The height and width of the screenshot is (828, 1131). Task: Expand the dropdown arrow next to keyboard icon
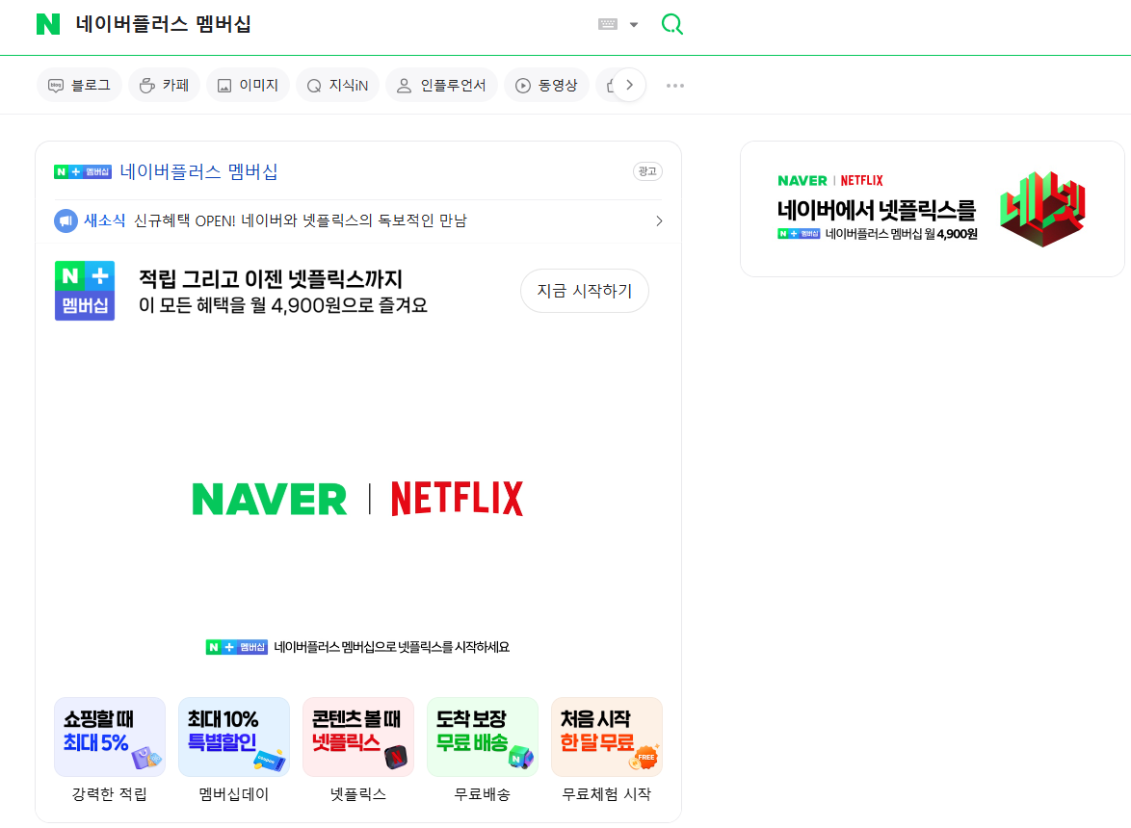[633, 24]
